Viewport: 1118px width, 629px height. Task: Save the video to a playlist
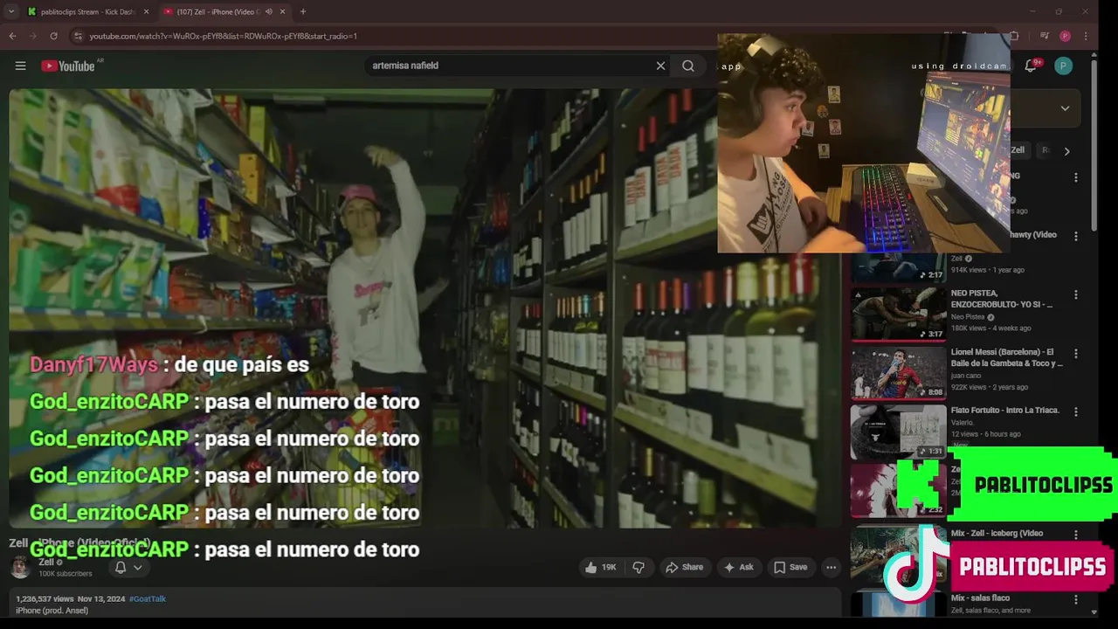coord(790,567)
